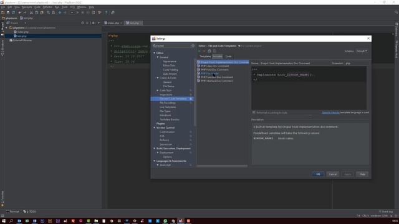The image size is (399, 224).
Task: Collapse the Editor settings group
Action: [x=154, y=53]
